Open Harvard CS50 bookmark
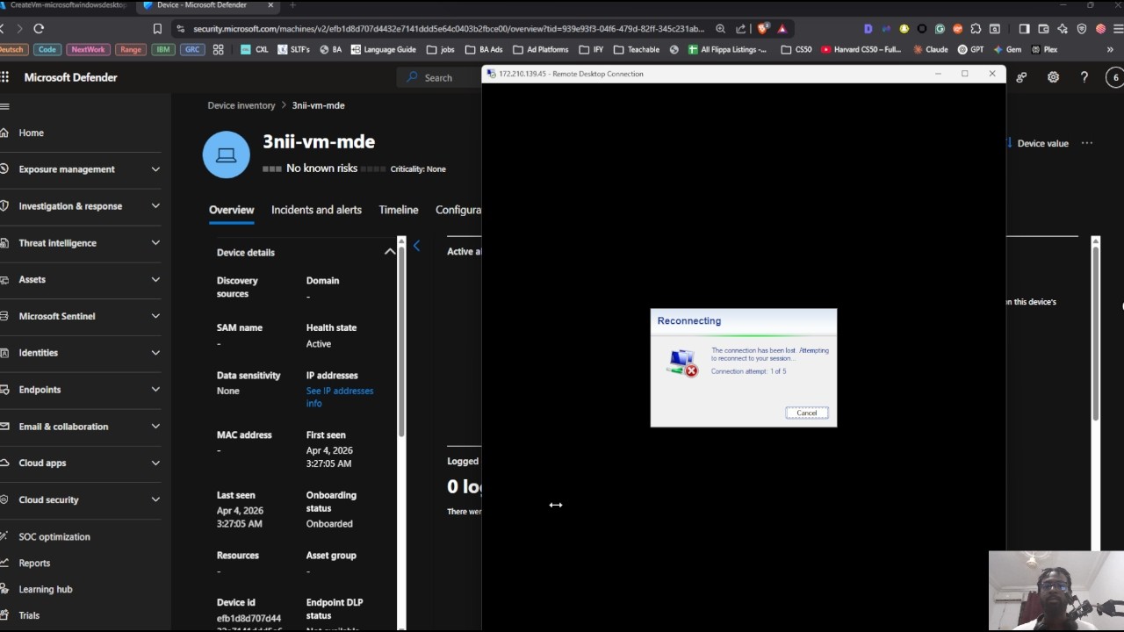The width and height of the screenshot is (1124, 632). [861, 50]
